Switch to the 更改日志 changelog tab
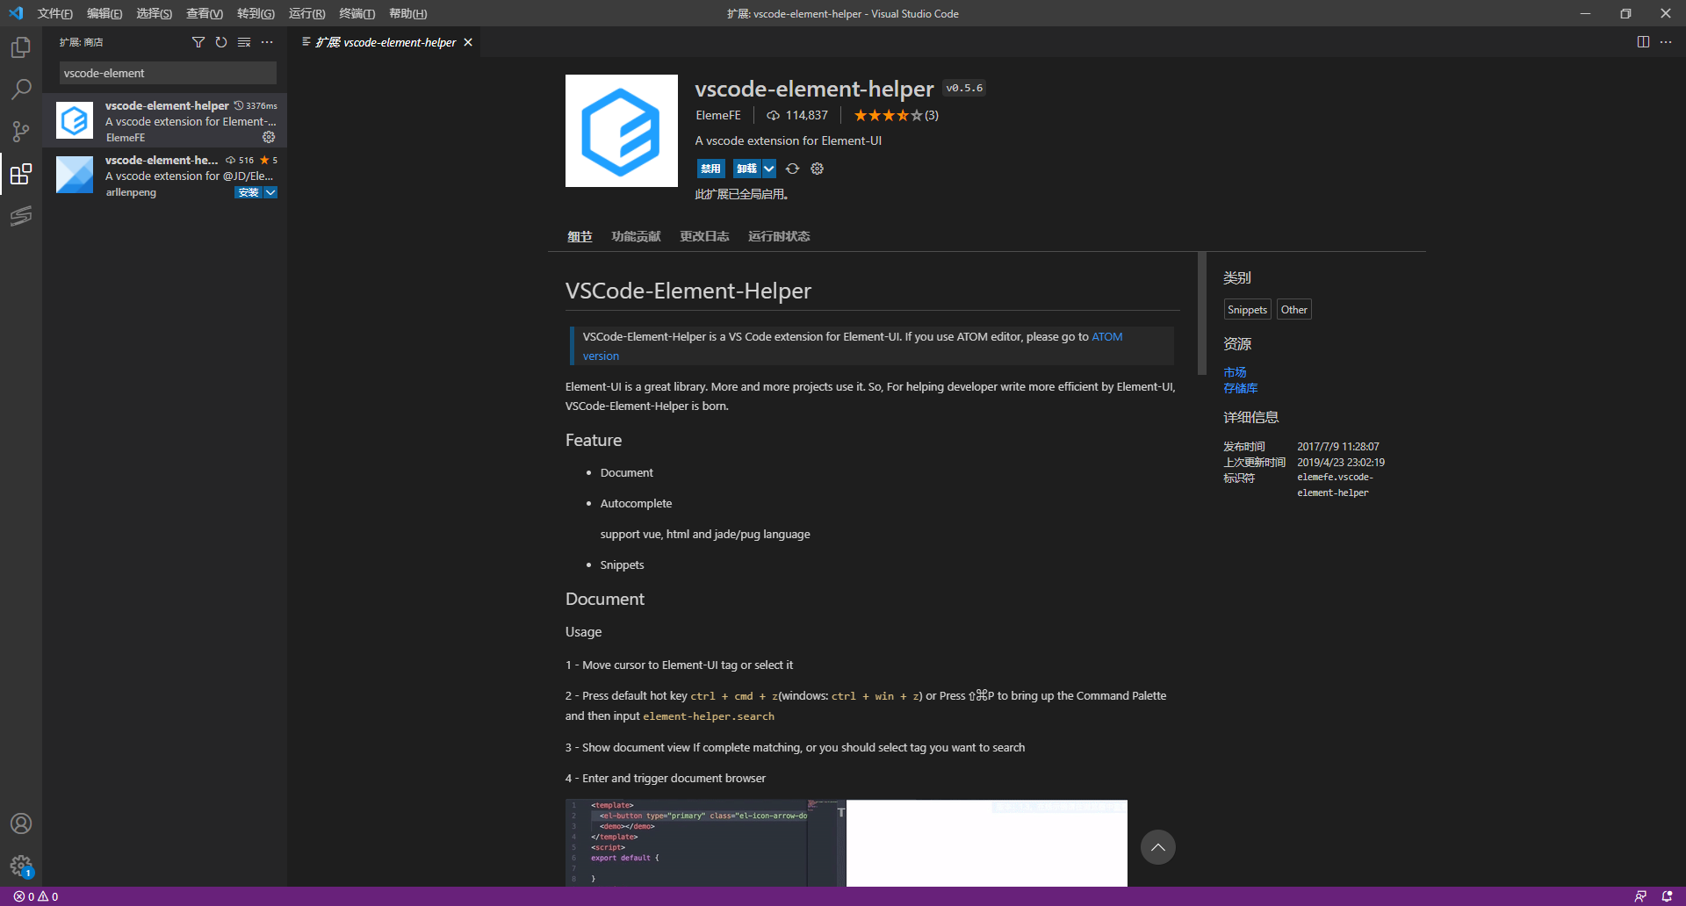This screenshot has height=906, width=1686. [x=704, y=236]
